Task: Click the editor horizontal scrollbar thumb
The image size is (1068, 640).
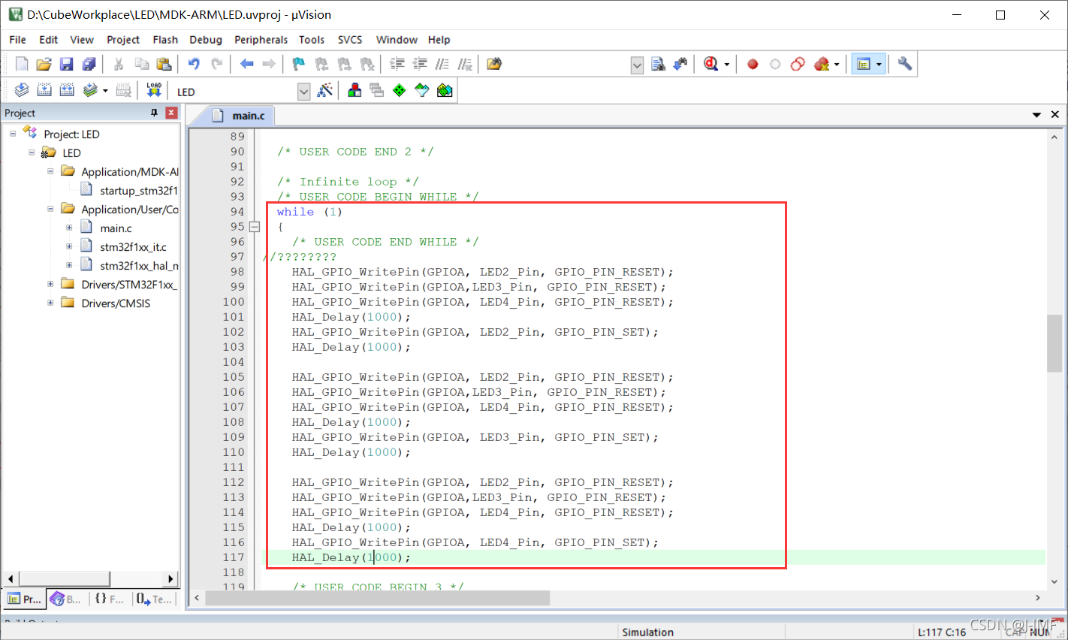Action: (377, 598)
